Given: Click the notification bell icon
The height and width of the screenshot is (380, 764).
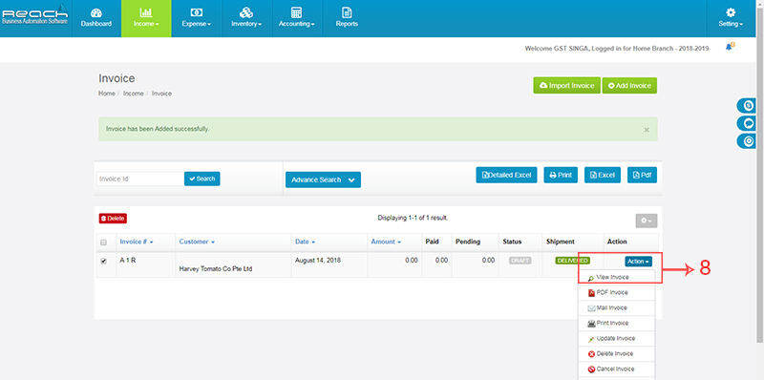Looking at the screenshot, I should click(x=730, y=47).
